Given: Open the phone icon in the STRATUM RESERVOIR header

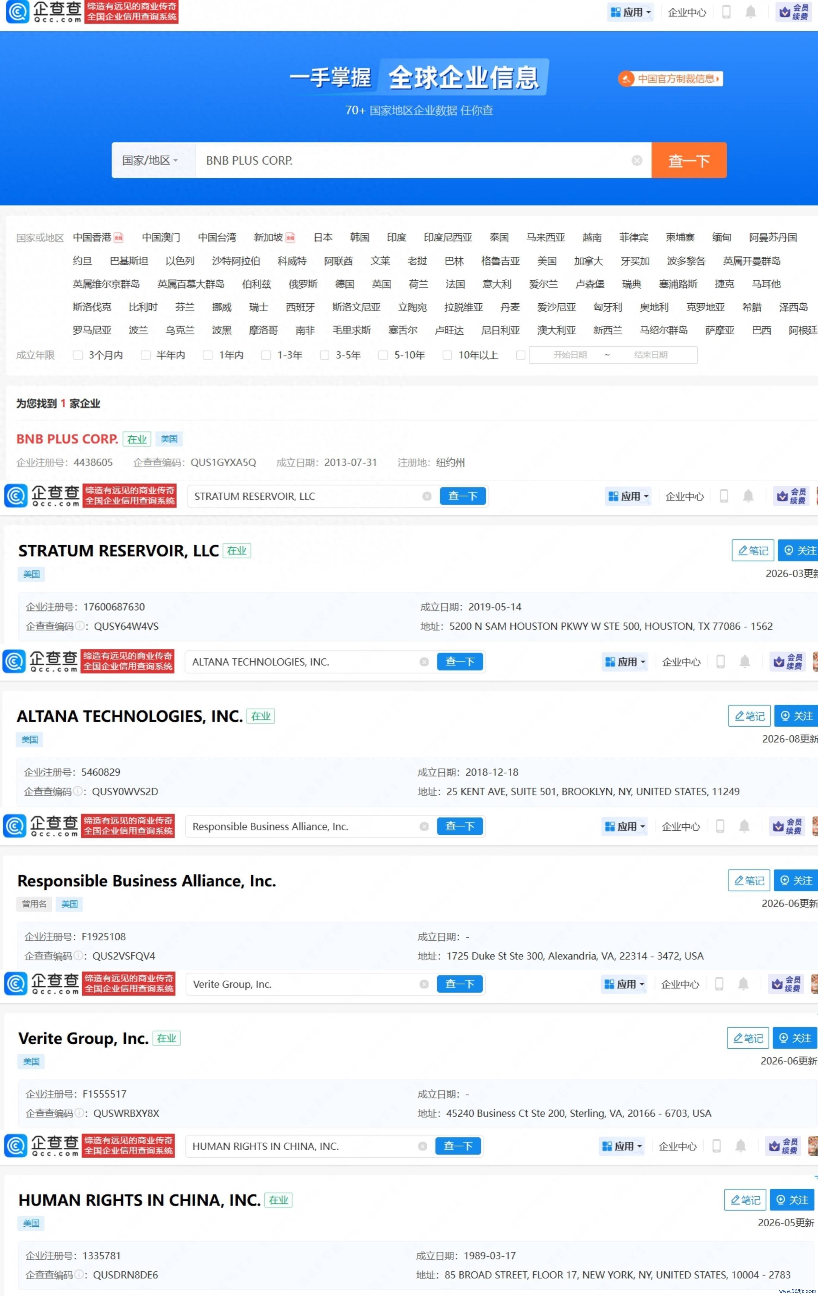Looking at the screenshot, I should (724, 496).
